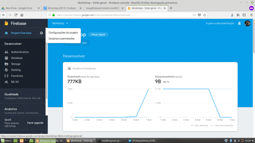255x143 pixels.
Task: Expand the Desenvolver sidebar section
Action: [13, 44]
